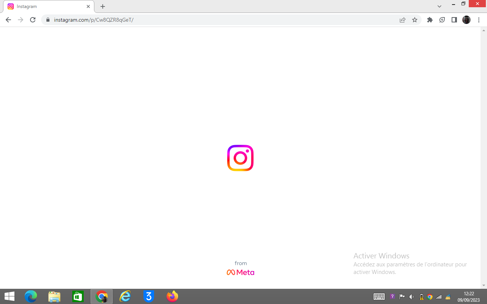Toggle the browser side panel
This screenshot has width=487, height=304.
pyautogui.click(x=454, y=20)
